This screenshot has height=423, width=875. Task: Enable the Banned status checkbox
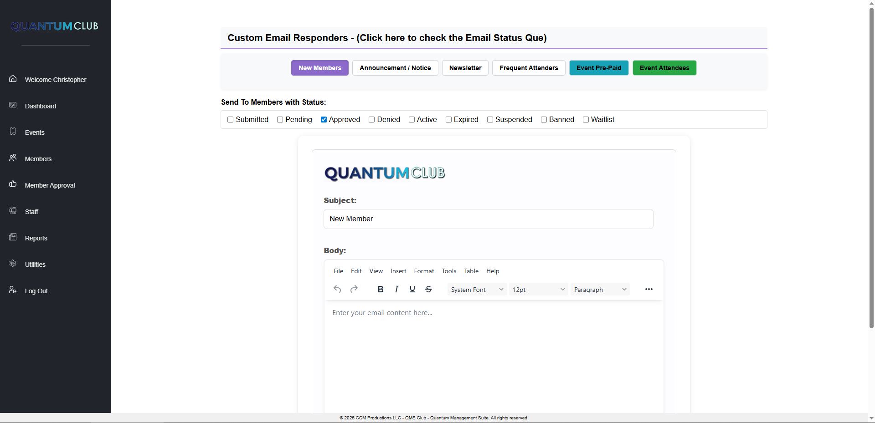coord(543,119)
